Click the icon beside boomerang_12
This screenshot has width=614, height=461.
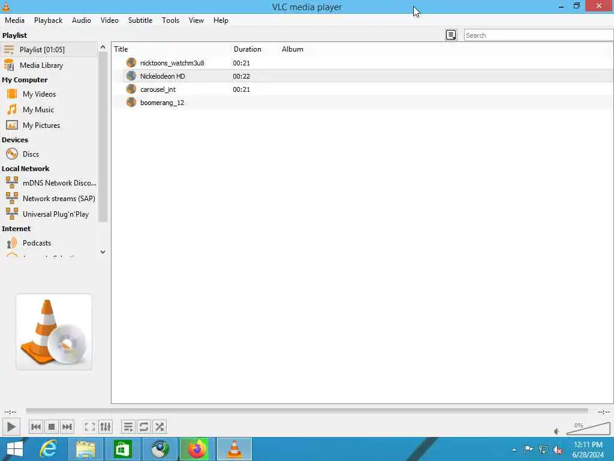[x=131, y=103]
